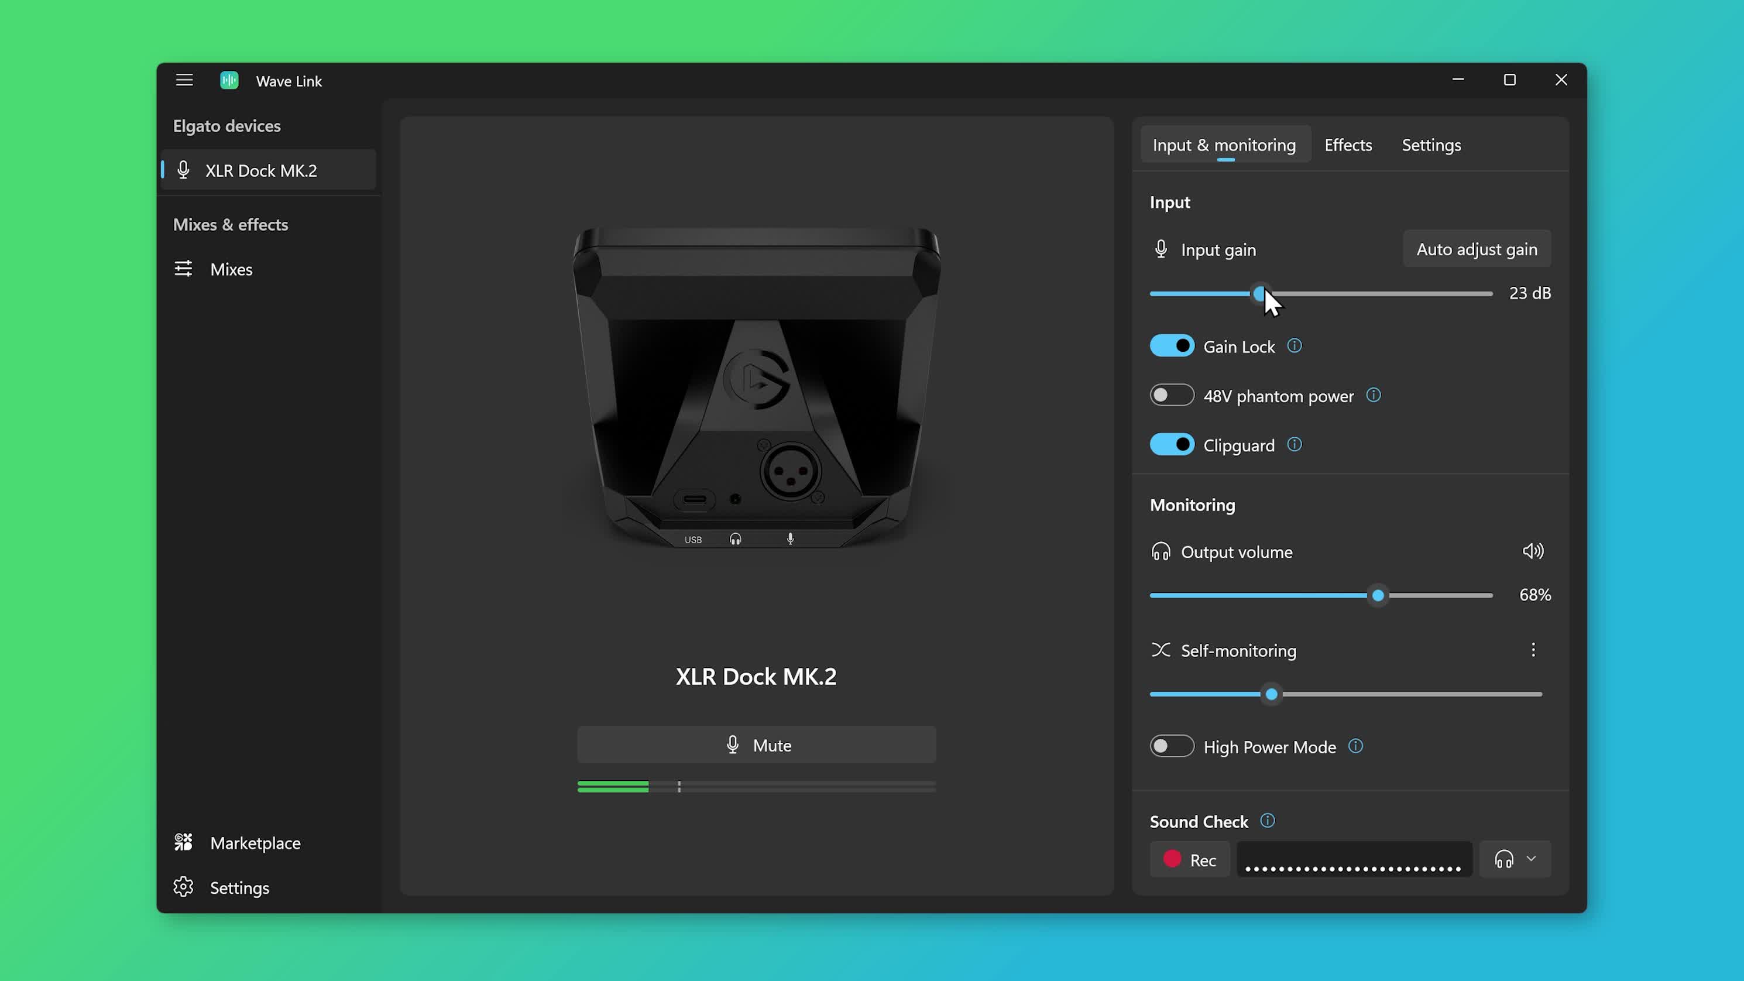1744x981 pixels.
Task: Show Sound Check info icon
Action: pos(1268,821)
